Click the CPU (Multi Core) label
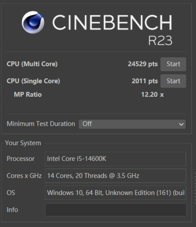Viewport: 196px width, 227px height. click(32, 64)
